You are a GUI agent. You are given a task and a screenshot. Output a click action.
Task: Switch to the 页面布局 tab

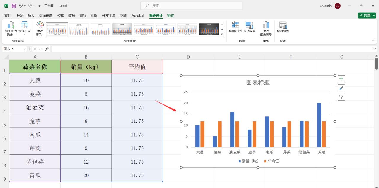(46, 16)
